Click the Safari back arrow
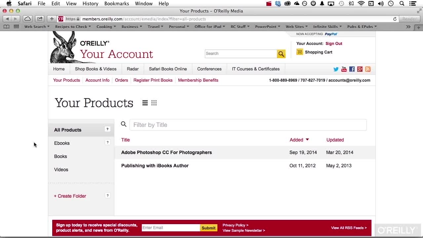 point(7,19)
